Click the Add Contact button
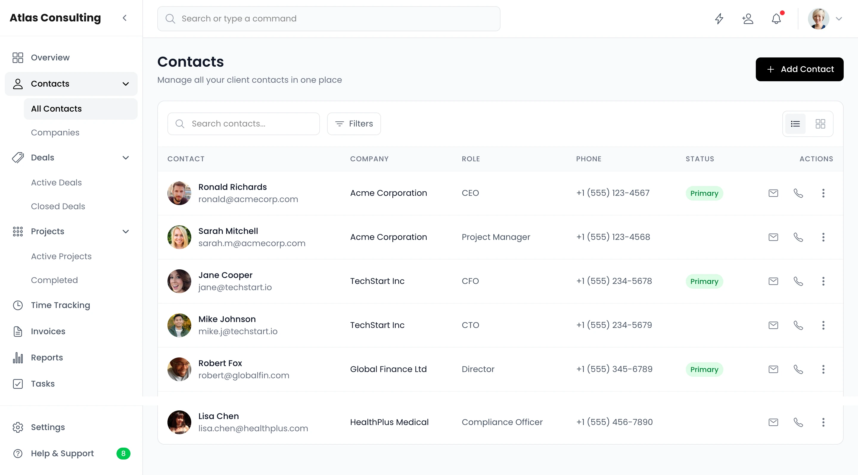 [x=799, y=69]
